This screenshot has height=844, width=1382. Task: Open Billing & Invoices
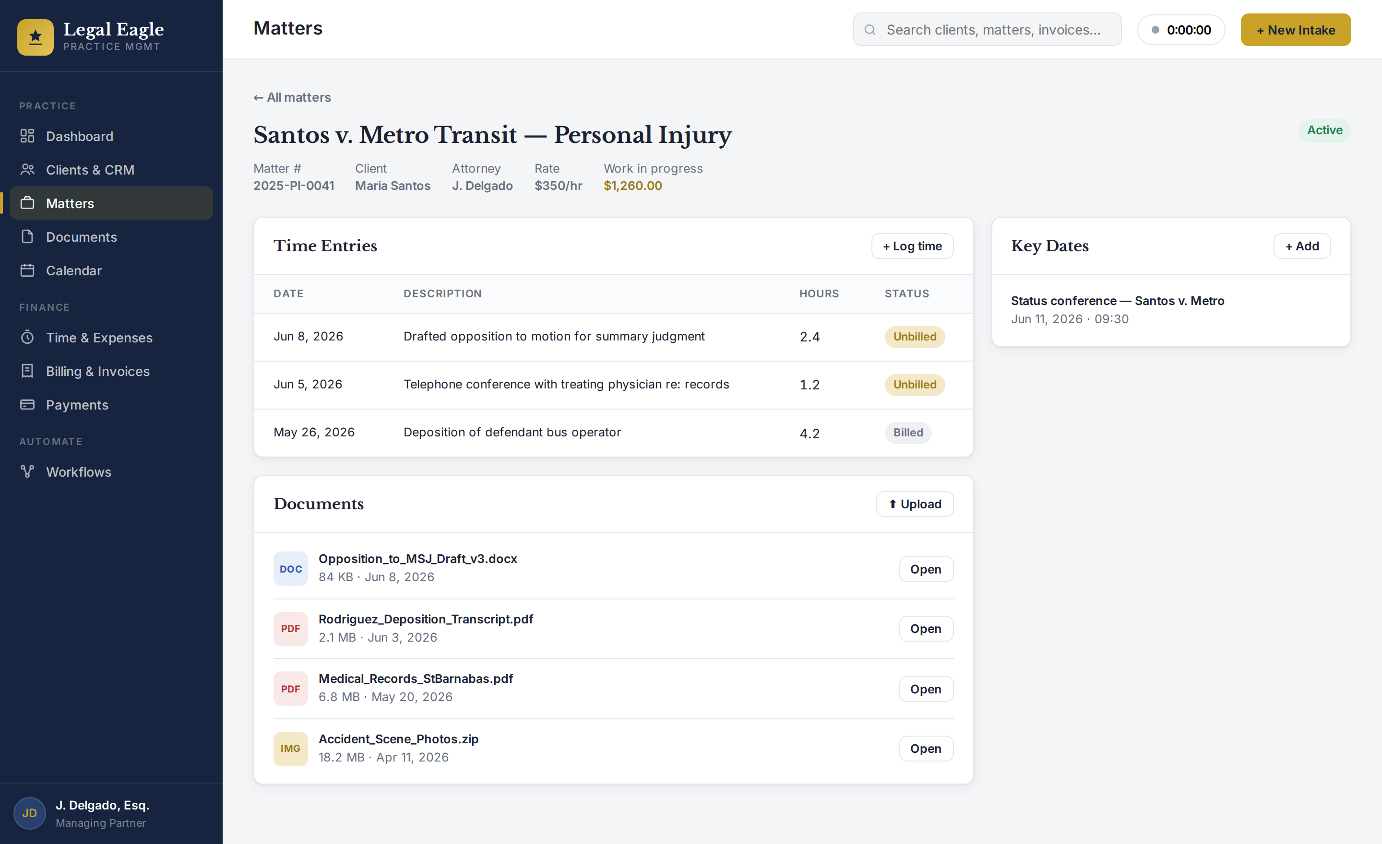111,371
